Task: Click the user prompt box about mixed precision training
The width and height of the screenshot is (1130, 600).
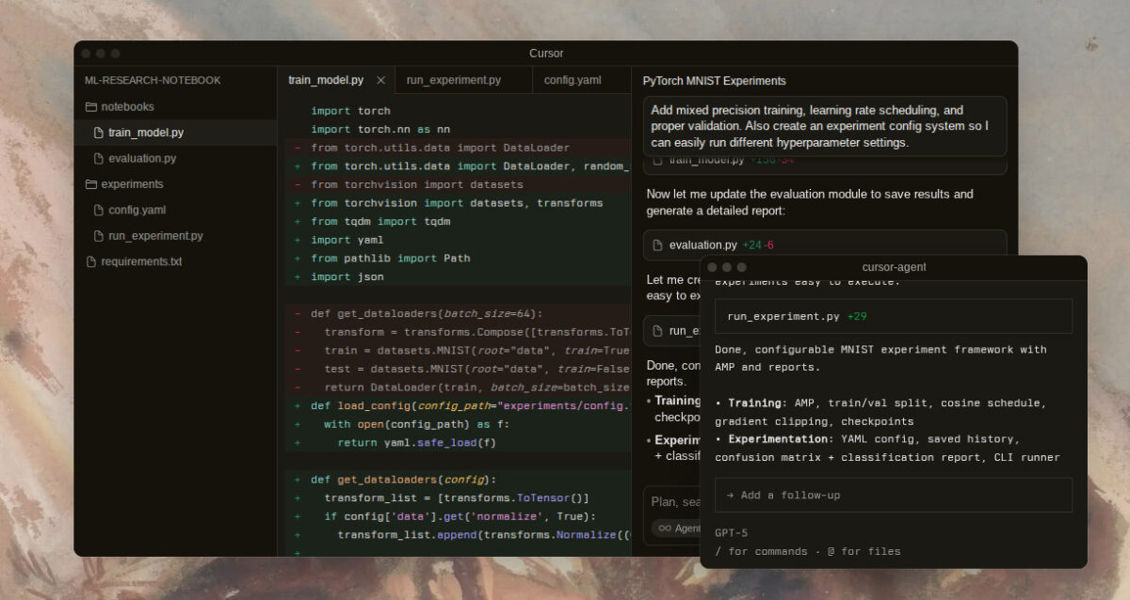Action: point(825,126)
